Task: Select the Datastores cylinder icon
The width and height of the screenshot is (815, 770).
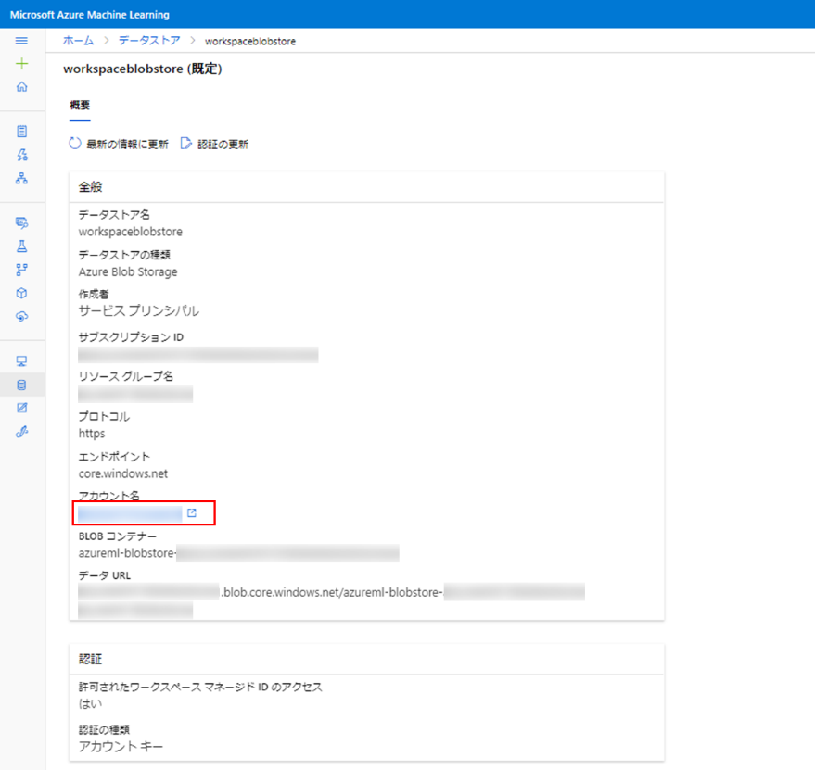Action: tap(21, 385)
